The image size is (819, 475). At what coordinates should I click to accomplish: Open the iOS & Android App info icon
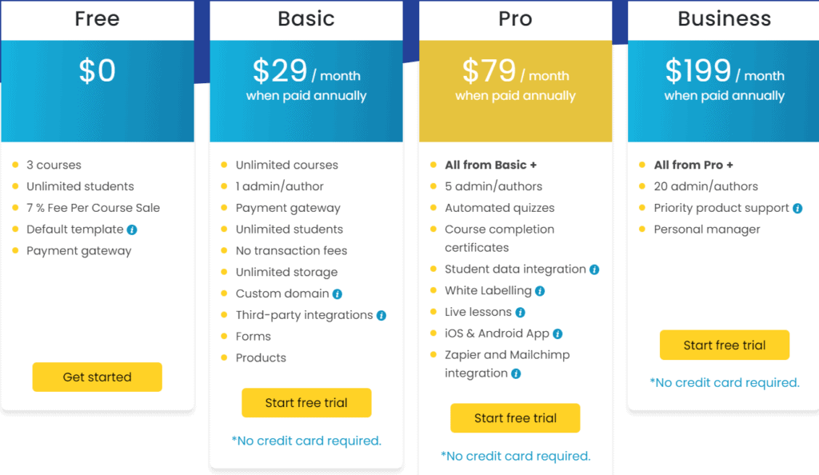click(556, 333)
